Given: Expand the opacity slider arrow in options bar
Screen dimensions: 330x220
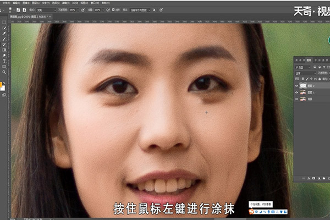Looking at the screenshot, I should pyautogui.click(x=78, y=10).
